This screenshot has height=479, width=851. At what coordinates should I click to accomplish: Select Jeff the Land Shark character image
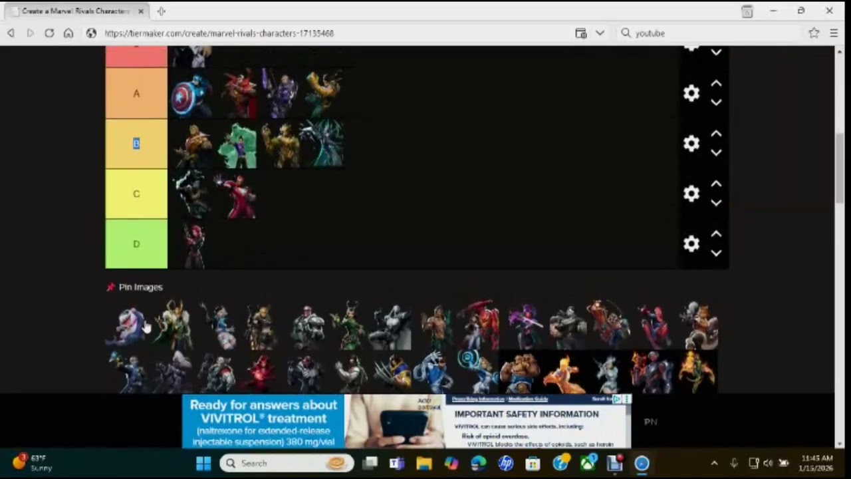pos(126,326)
